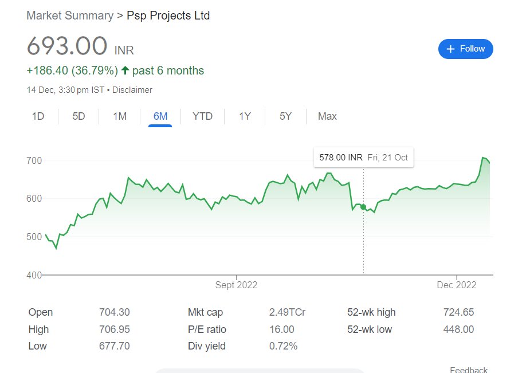Click the 600 y-axis label
This screenshot has width=530, height=373.
[x=34, y=198]
